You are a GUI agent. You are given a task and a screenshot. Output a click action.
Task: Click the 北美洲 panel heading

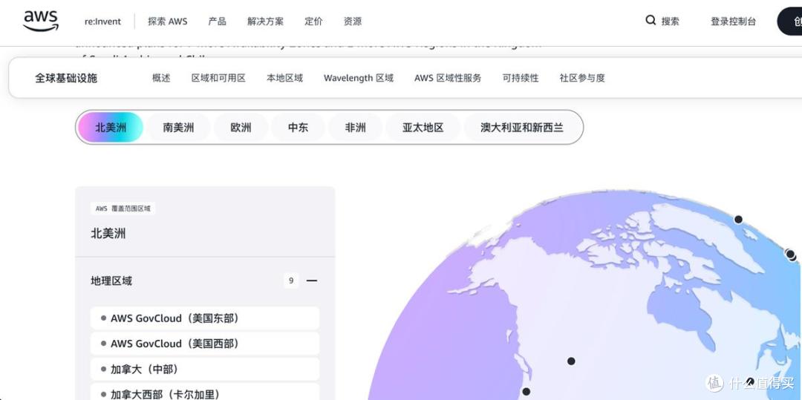click(x=108, y=234)
